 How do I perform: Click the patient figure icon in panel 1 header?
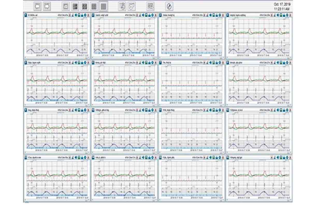click(x=73, y=15)
